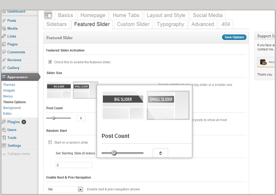This screenshot has width=276, height=195.
Task: Click the Users icon in sidebar
Action: [4, 129]
